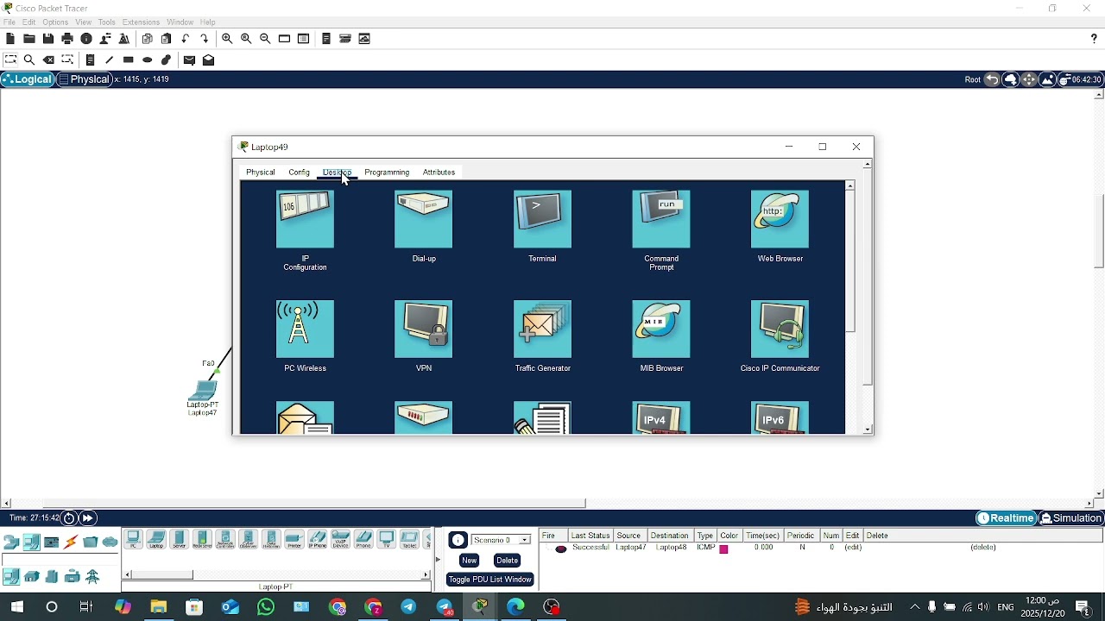
Task: Launch Cisco IP Communicator
Action: (780, 329)
